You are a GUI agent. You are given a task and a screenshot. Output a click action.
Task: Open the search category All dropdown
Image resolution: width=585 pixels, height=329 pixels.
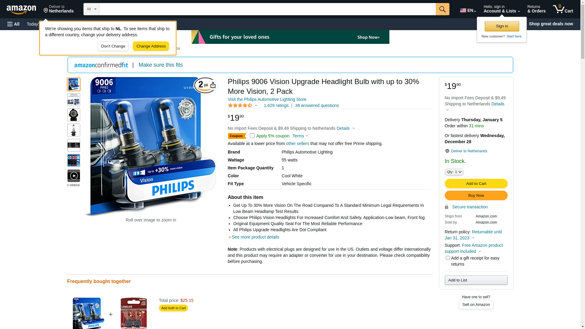pyautogui.click(x=91, y=9)
